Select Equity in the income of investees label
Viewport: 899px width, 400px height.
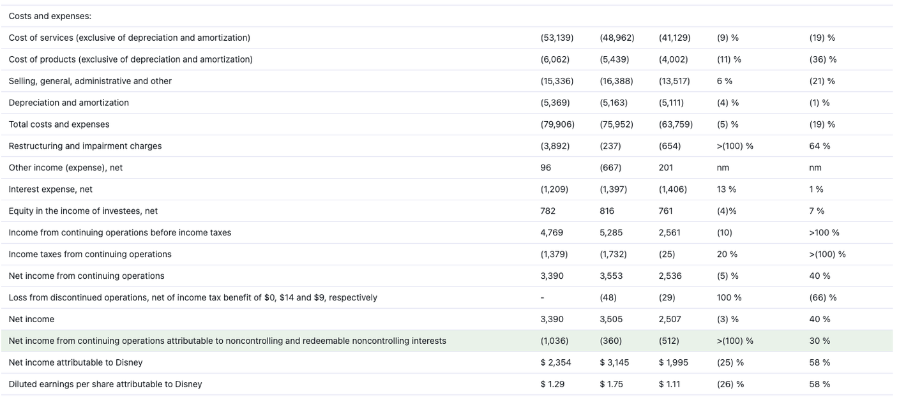[x=83, y=211]
